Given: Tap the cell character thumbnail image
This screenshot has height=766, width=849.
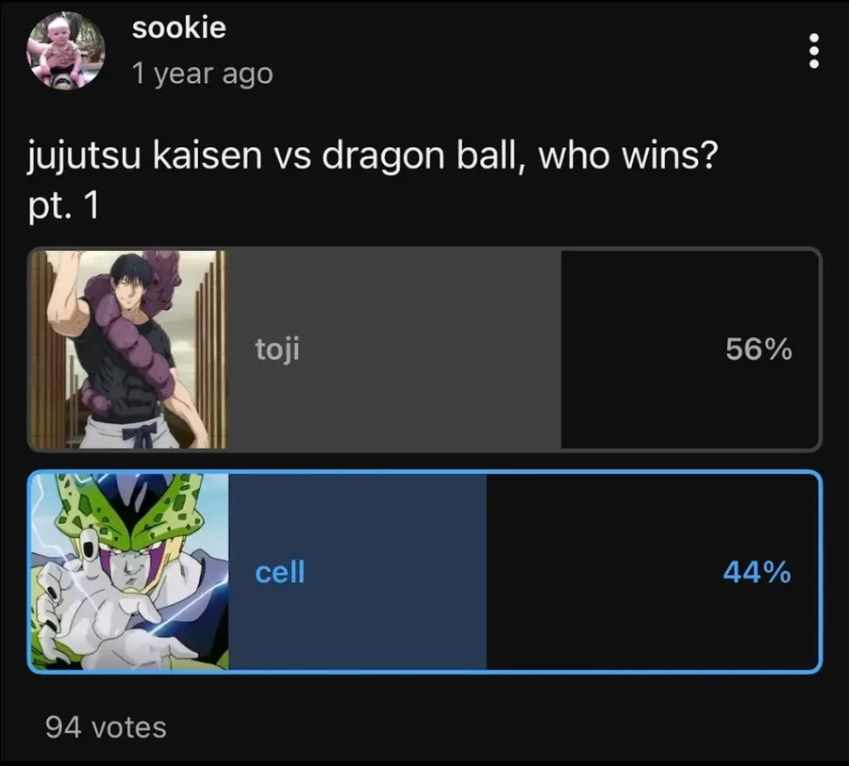Looking at the screenshot, I should (x=130, y=572).
